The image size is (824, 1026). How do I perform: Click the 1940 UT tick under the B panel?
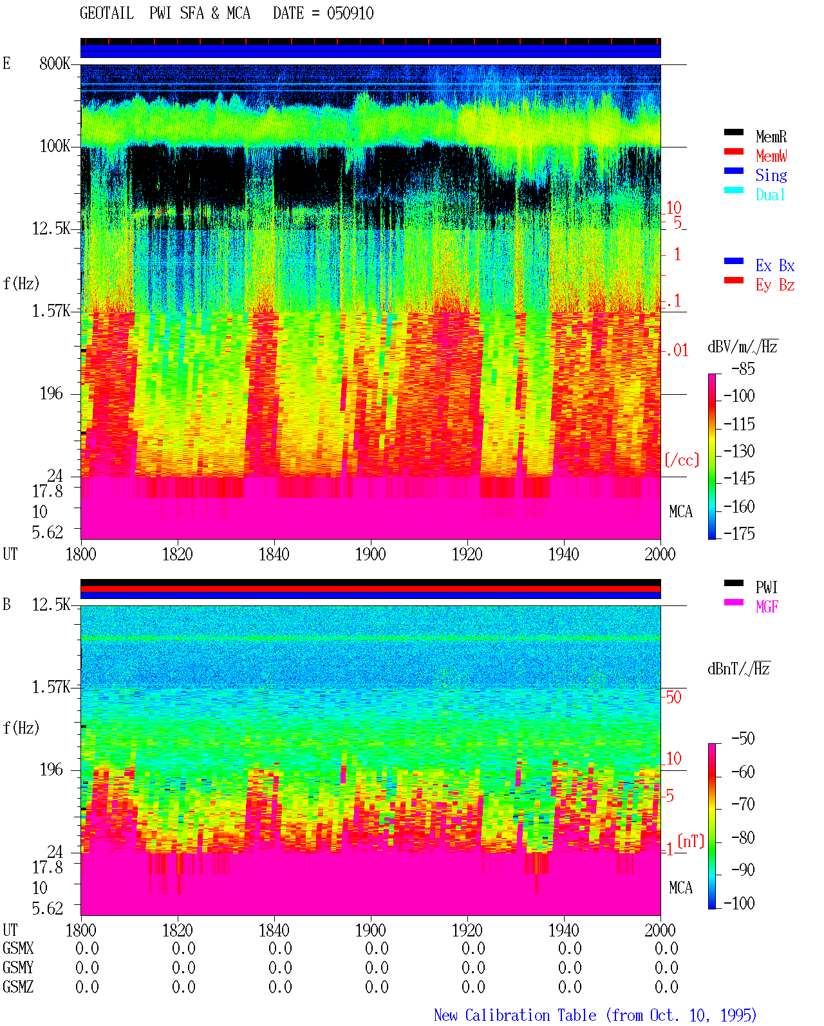pos(563,930)
